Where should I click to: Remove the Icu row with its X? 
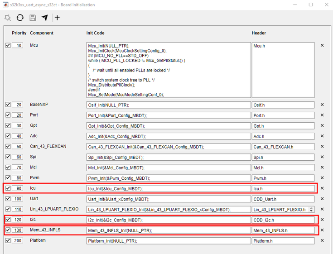click(322, 188)
